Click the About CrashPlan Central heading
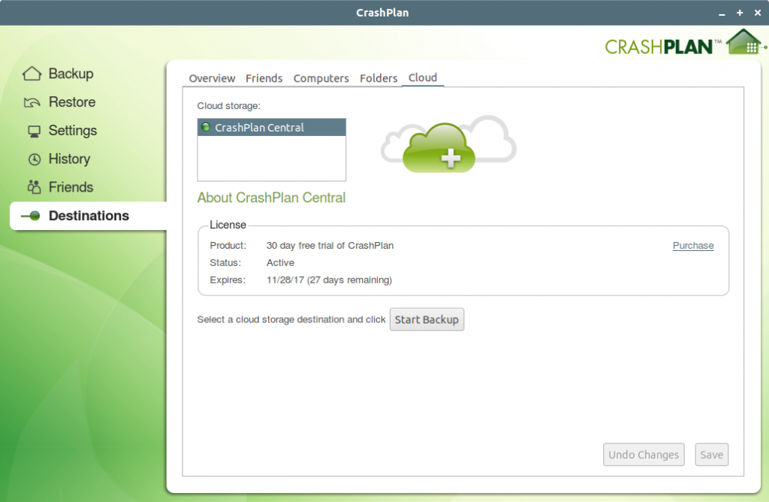The image size is (769, 502). click(x=271, y=198)
